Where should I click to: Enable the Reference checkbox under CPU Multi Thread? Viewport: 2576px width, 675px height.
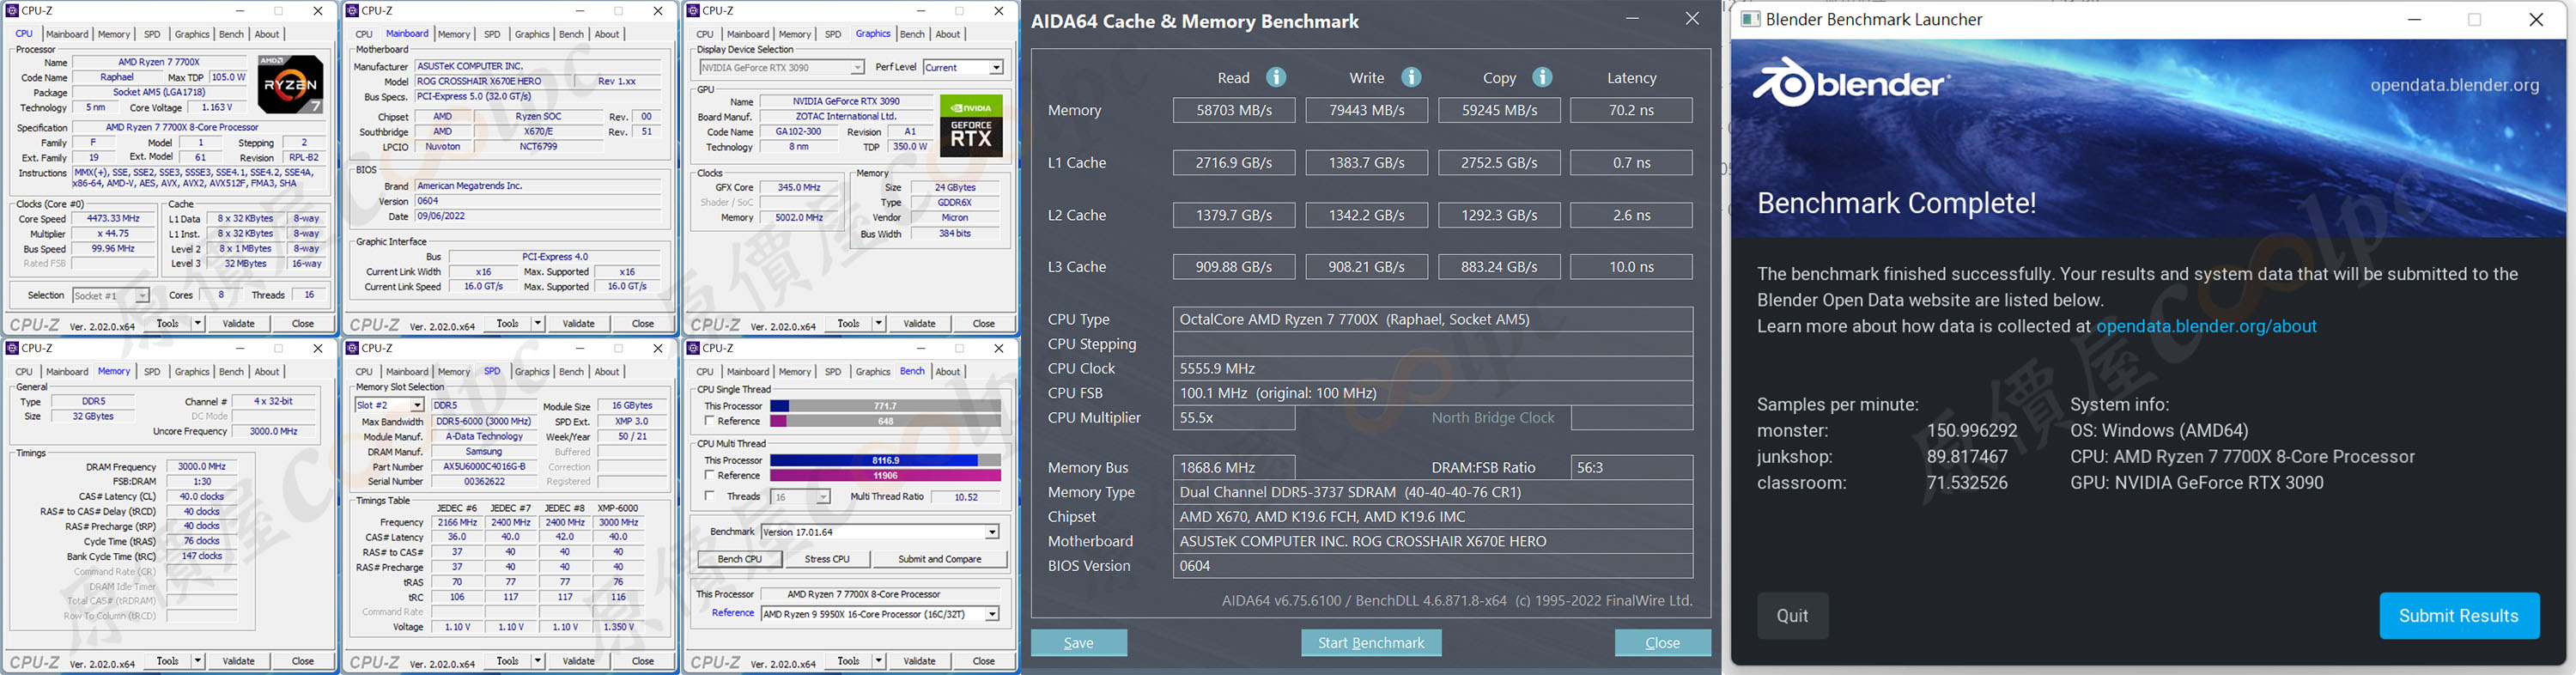709,475
